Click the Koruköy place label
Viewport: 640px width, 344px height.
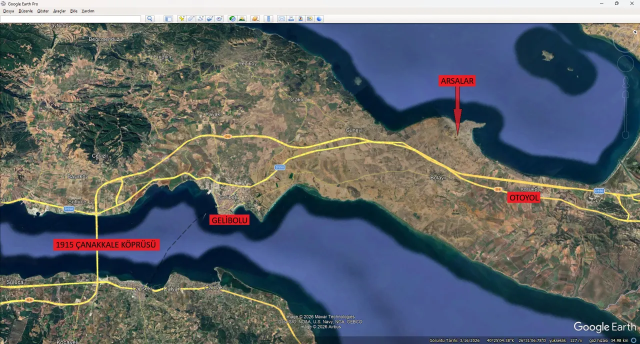pos(530,189)
